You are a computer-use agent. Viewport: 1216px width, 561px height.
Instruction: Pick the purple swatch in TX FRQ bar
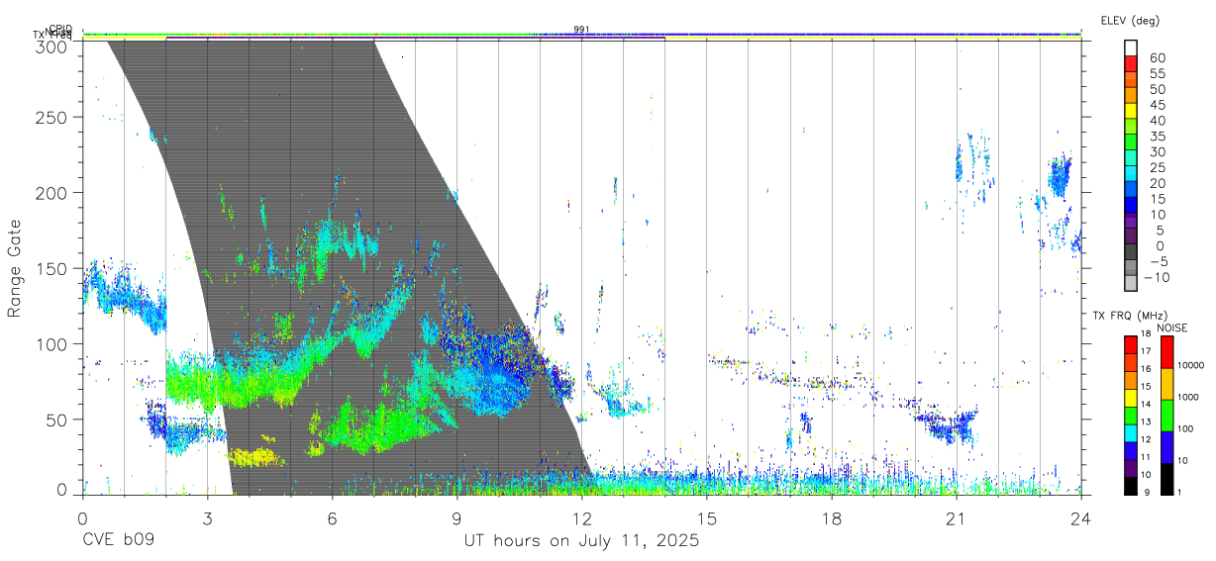pos(1131,468)
